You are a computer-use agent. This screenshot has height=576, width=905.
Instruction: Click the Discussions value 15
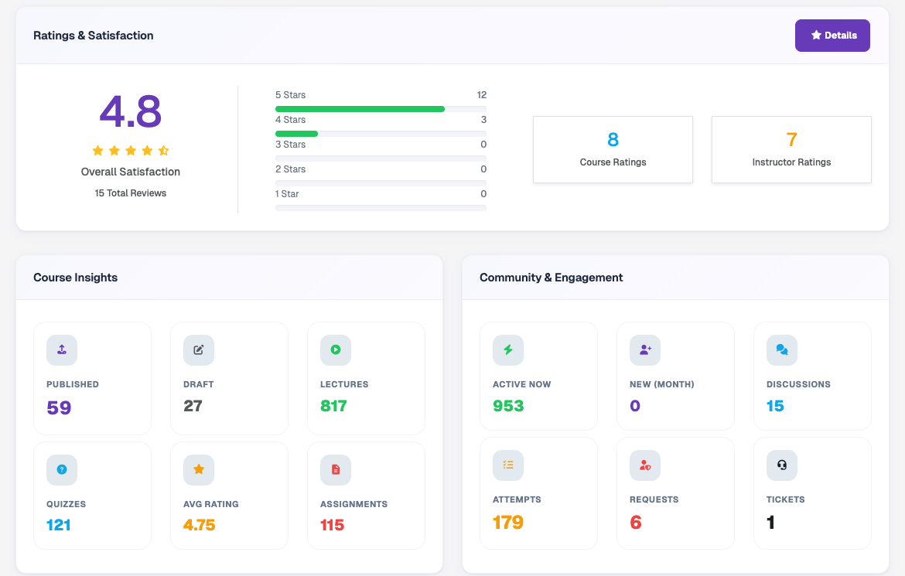775,407
